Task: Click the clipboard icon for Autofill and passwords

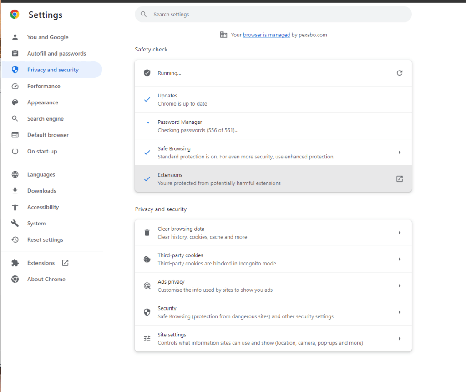Action: (15, 54)
